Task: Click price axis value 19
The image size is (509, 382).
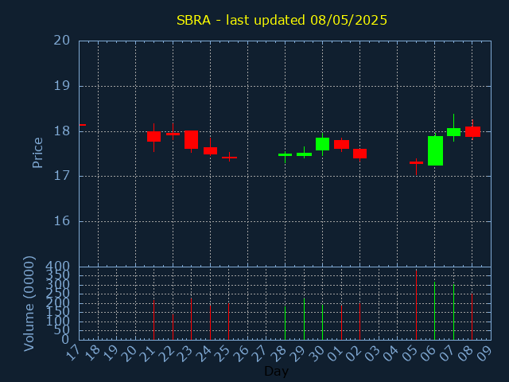Action: point(62,86)
